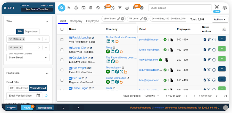Open Newmark link in news ticker
The image size is (232, 113).
(159, 108)
